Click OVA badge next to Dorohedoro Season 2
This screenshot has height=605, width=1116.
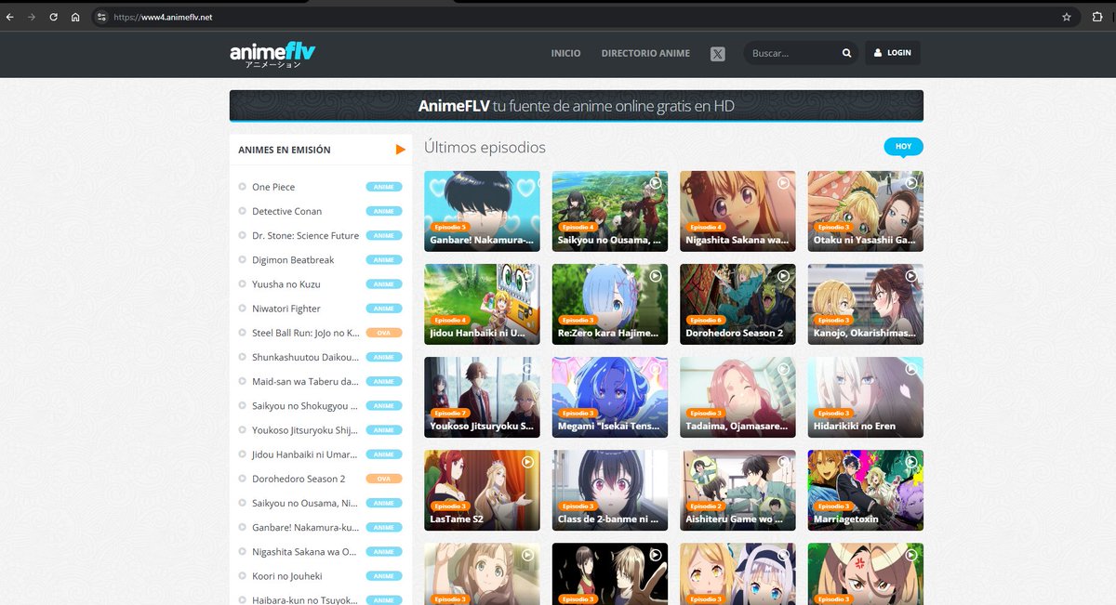click(x=384, y=479)
